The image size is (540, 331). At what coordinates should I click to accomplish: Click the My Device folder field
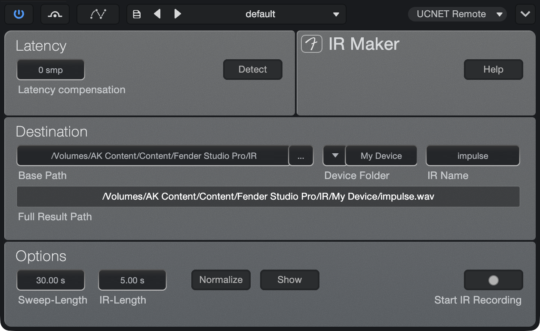(x=381, y=156)
